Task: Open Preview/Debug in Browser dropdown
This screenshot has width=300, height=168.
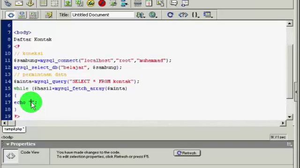Action: [153, 15]
